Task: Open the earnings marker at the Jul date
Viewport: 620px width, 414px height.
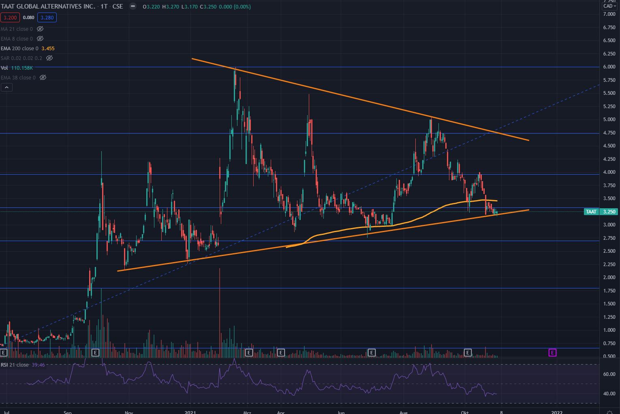Action: (3, 353)
